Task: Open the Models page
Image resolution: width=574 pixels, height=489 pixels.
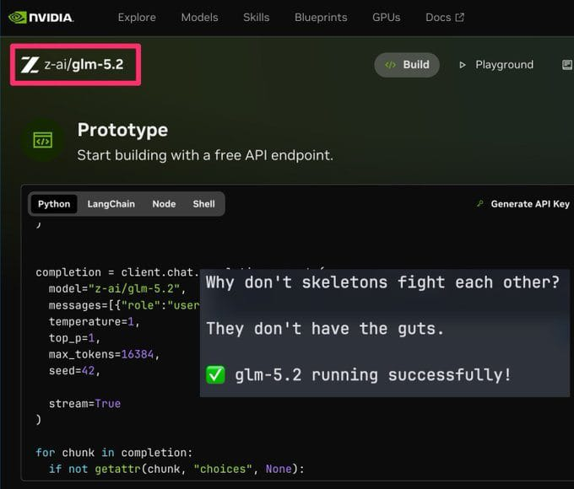Action: tap(199, 18)
